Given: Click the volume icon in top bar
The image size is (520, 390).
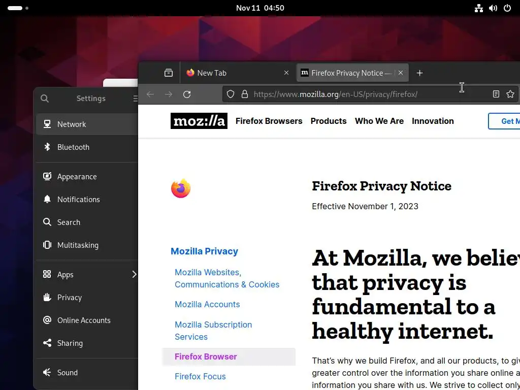Looking at the screenshot, I should tap(493, 8).
